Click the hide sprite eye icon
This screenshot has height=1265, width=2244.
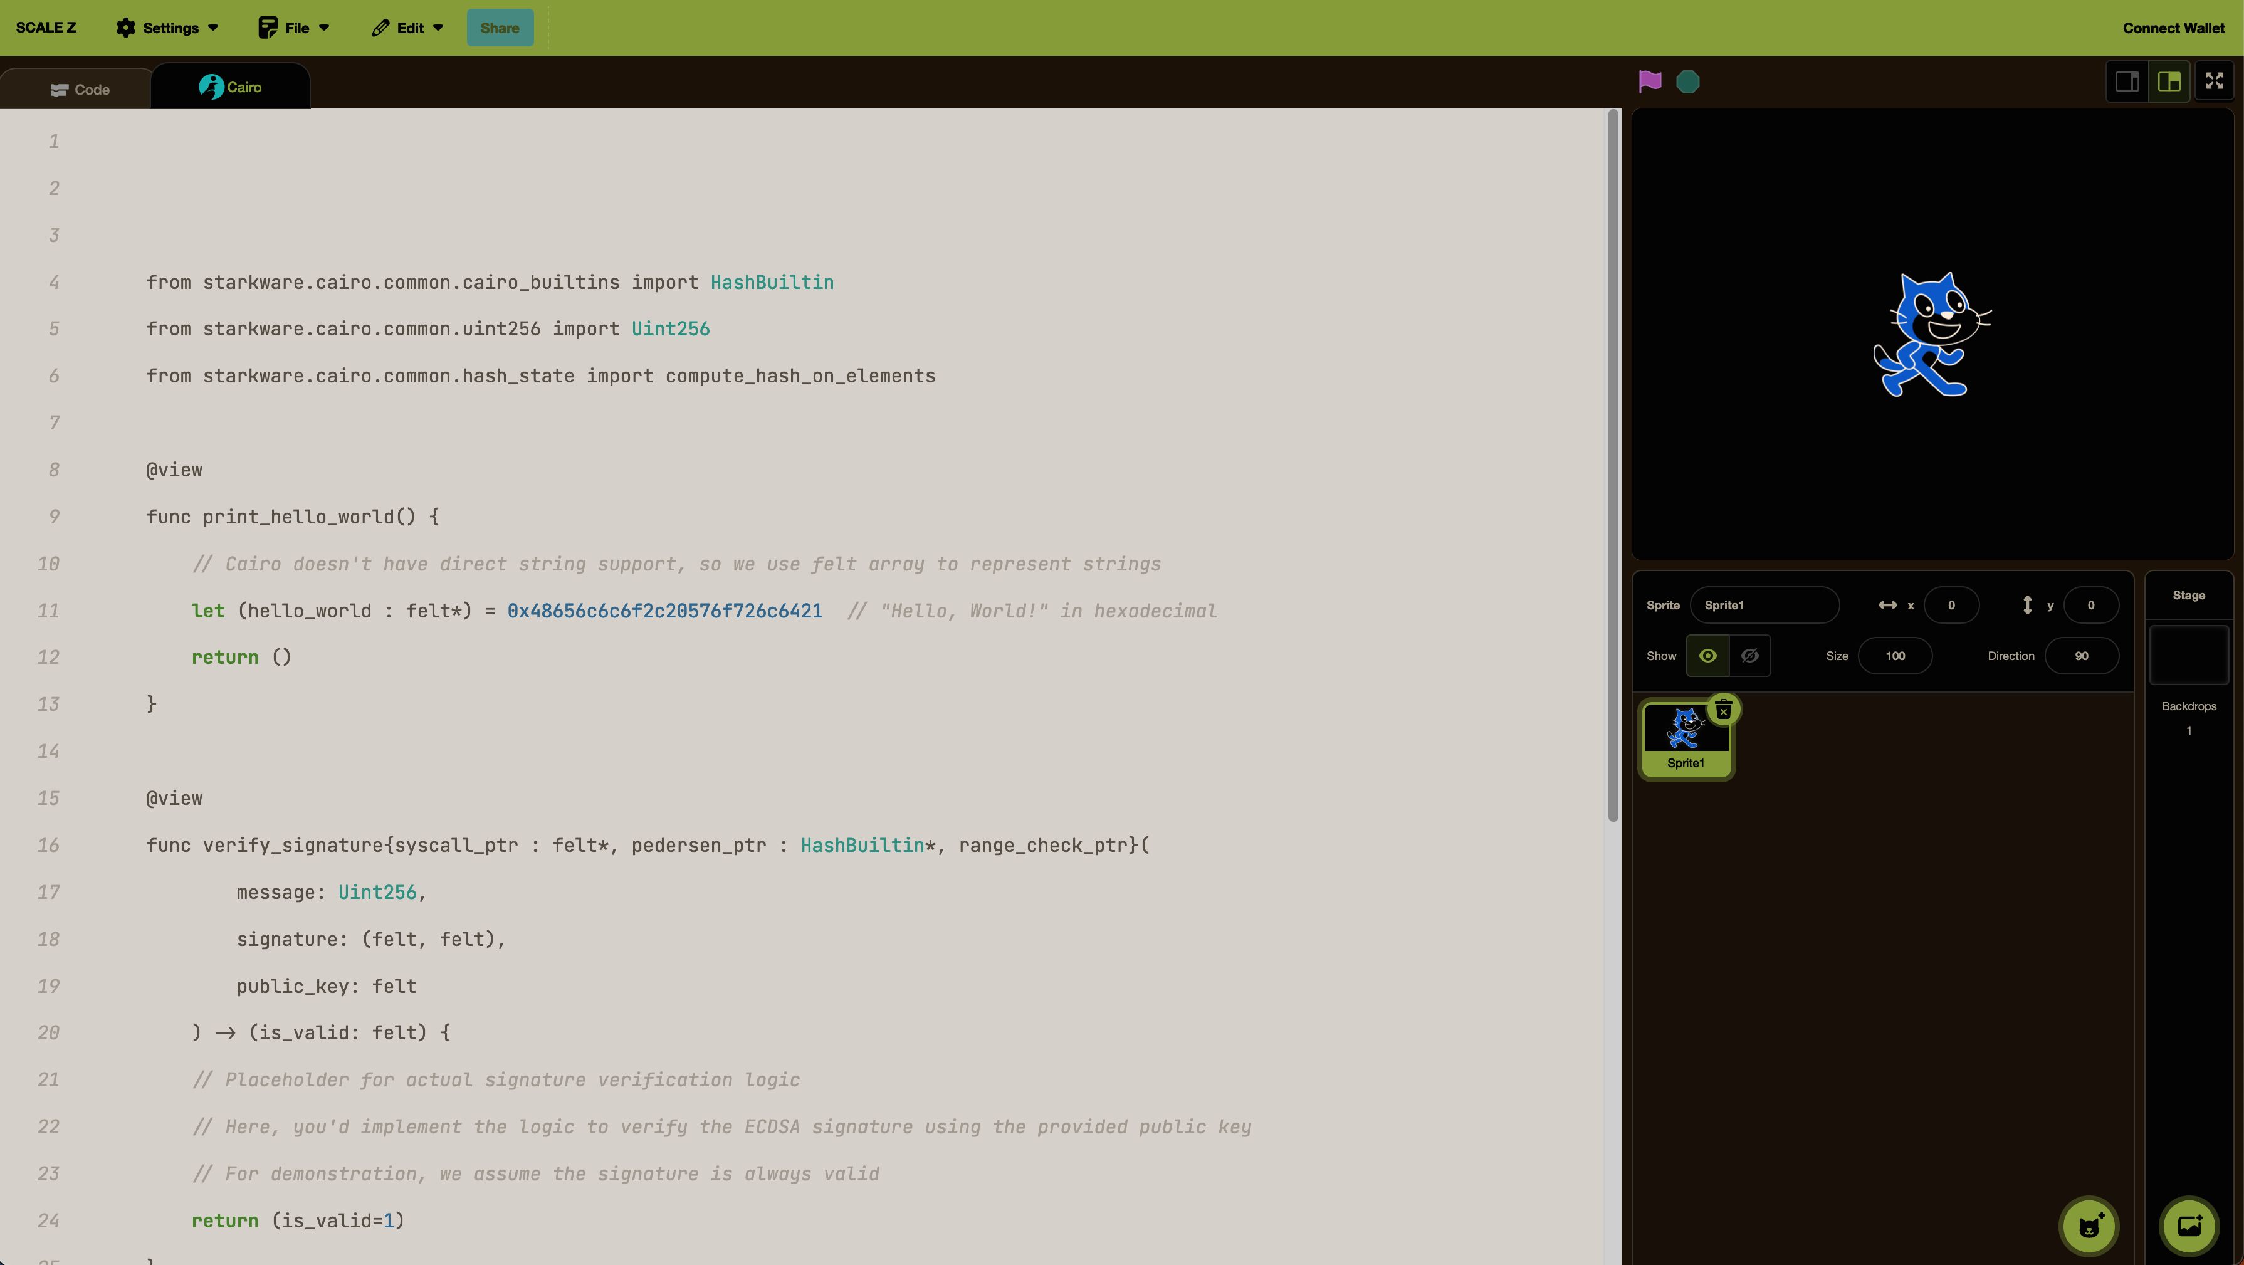click(1749, 656)
